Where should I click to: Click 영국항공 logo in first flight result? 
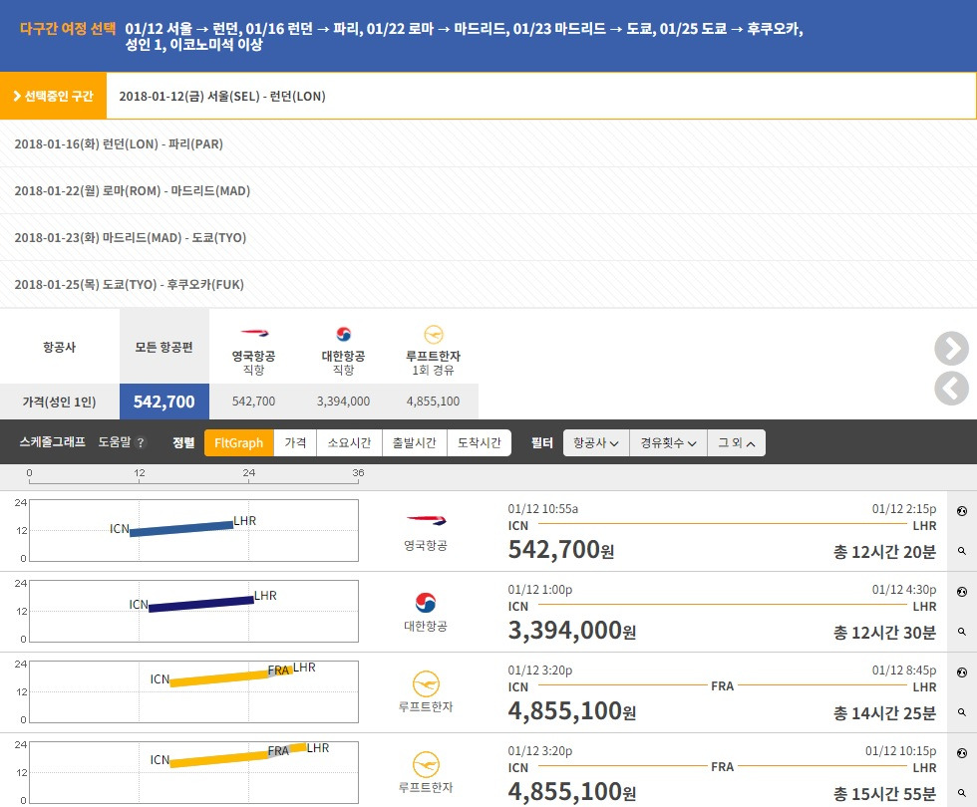click(427, 520)
